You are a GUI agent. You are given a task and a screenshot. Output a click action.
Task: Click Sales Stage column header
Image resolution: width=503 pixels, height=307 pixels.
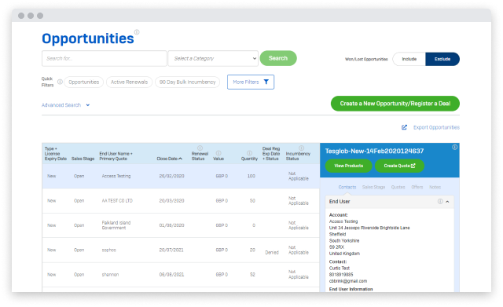pos(83,159)
